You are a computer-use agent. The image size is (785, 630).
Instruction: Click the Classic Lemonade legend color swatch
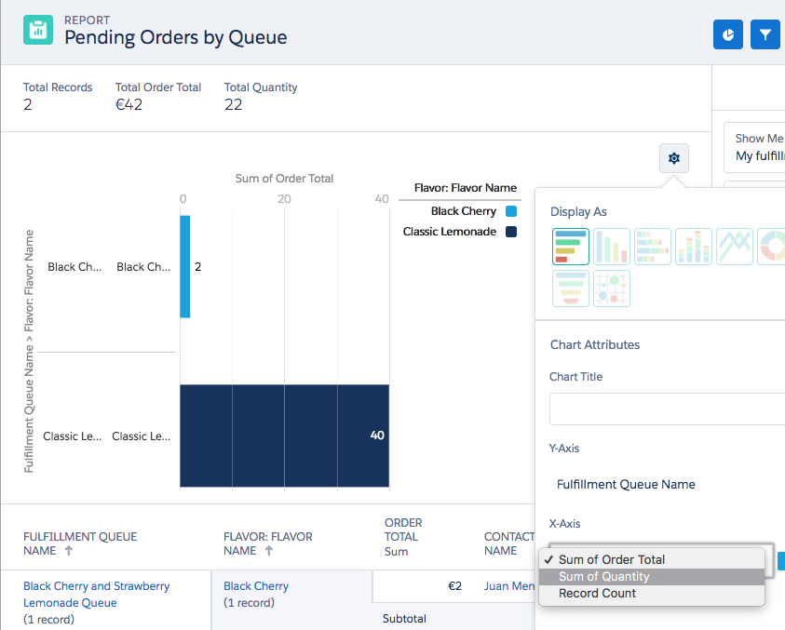point(510,232)
